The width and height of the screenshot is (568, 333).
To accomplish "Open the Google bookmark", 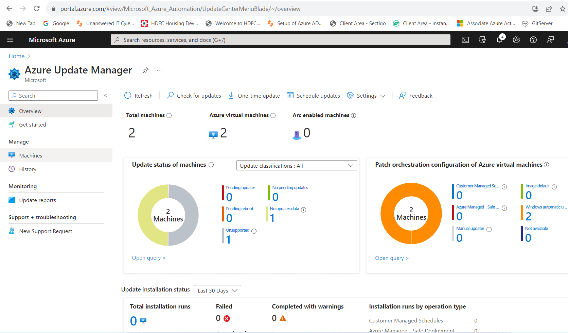I will (x=56, y=23).
